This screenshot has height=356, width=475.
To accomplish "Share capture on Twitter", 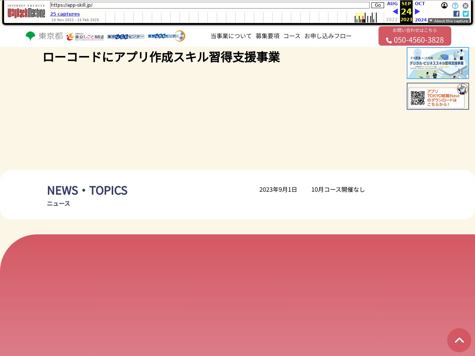I will pyautogui.click(x=466, y=14).
